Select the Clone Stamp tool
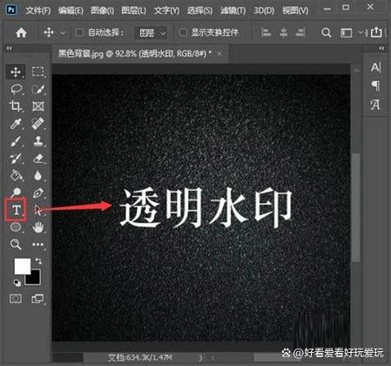Screen dimensions: 391x366 click(x=38, y=141)
